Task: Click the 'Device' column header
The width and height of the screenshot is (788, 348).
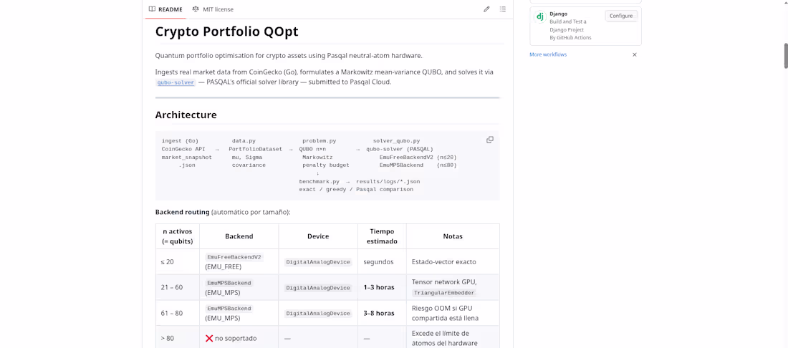Action: pyautogui.click(x=318, y=236)
